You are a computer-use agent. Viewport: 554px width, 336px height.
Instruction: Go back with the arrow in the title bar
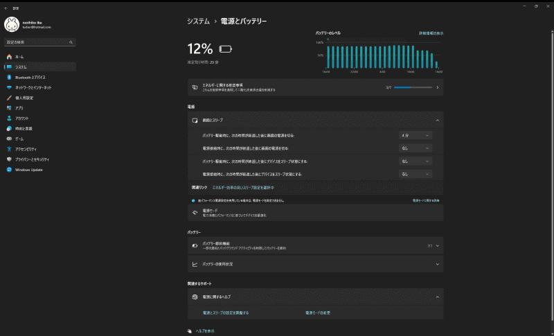point(6,8)
